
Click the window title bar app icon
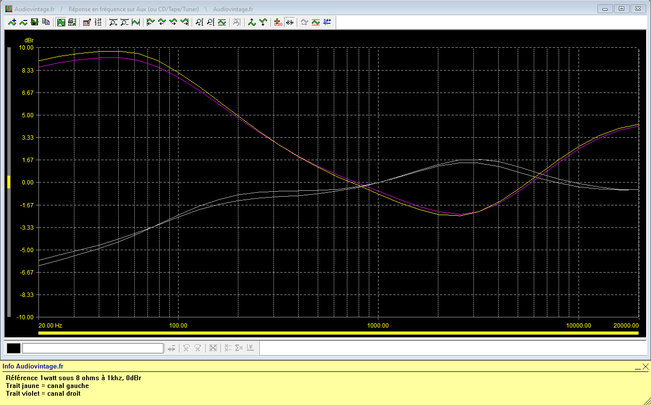tap(8, 9)
